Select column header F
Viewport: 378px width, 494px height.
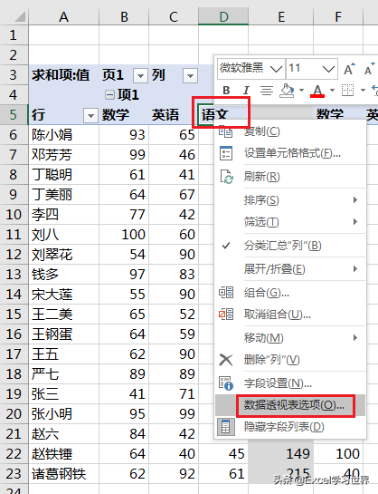(338, 16)
